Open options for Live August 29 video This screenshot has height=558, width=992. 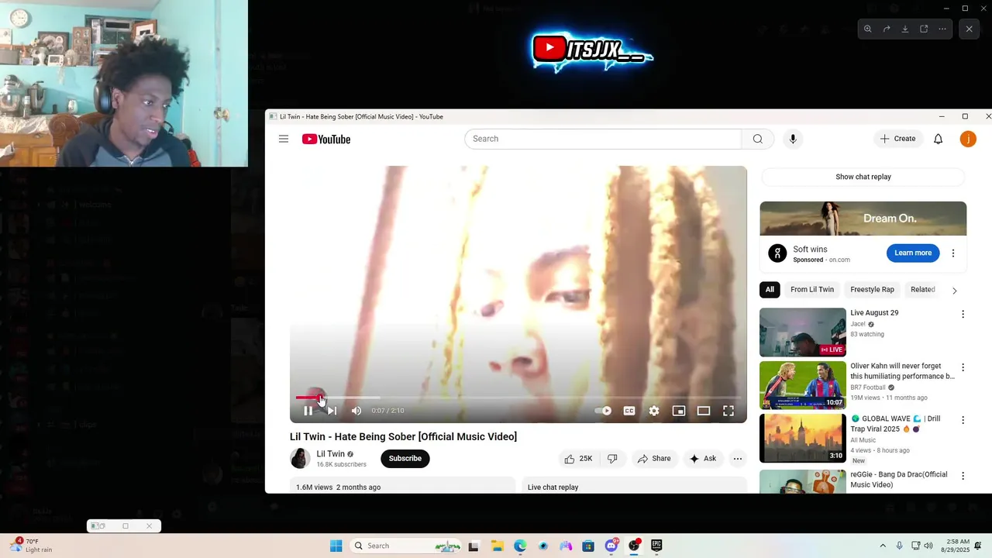tap(963, 315)
